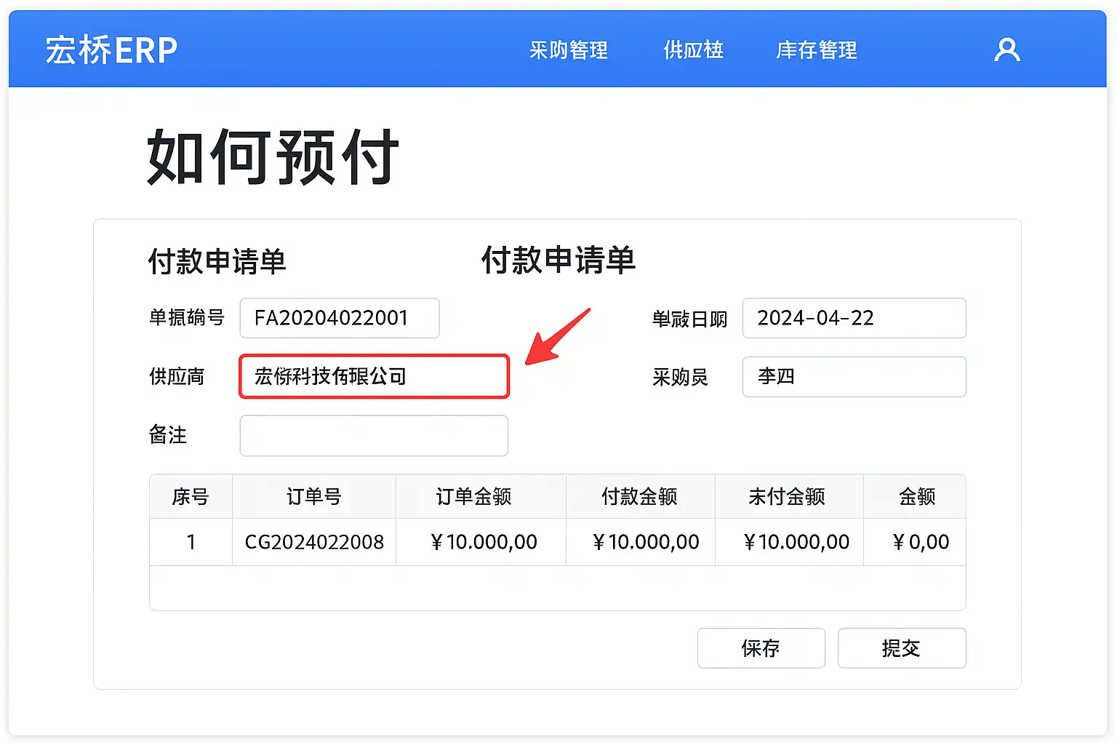Click the supplier field 宏桥科技有限公司

pos(374,376)
